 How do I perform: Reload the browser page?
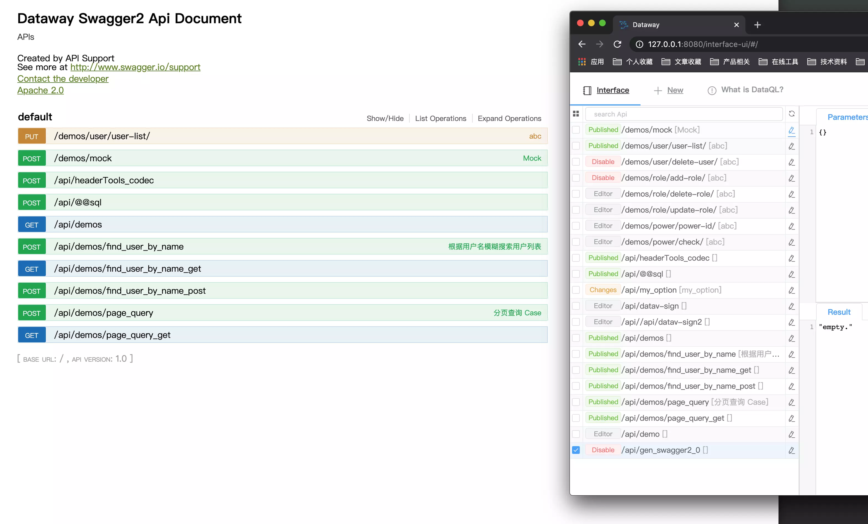[x=617, y=44]
